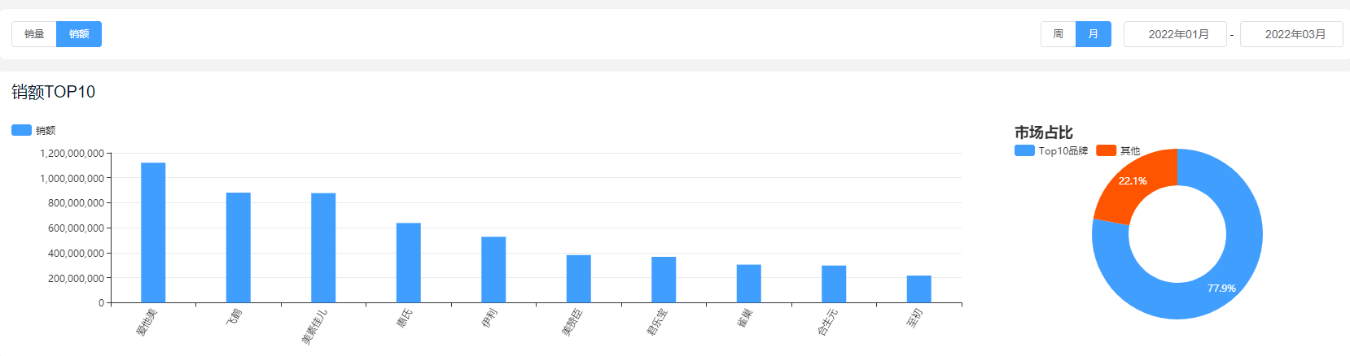Choose the 月 (month) period option
This screenshot has width=1350, height=356.
[1093, 34]
